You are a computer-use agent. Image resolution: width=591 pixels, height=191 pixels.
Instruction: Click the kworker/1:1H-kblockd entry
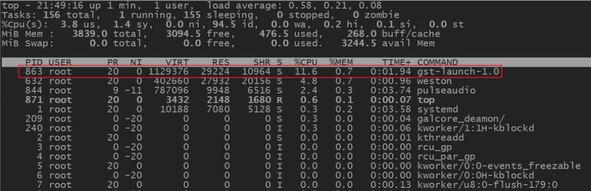click(x=475, y=128)
